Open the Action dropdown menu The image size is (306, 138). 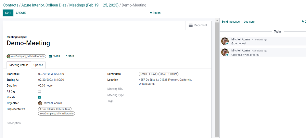tap(155, 13)
